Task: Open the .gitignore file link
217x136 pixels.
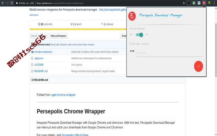Action: tap(39, 58)
